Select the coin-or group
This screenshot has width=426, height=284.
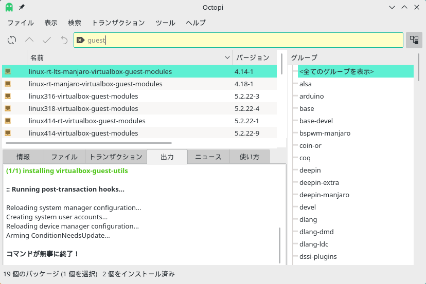[310, 146]
